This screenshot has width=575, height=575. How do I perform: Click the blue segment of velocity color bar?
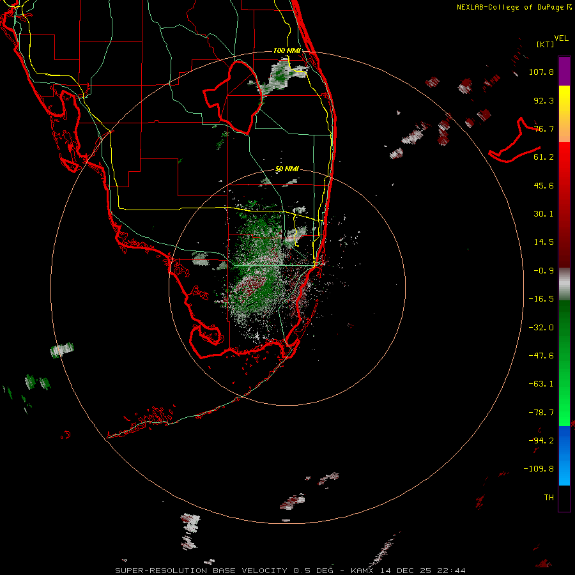(564, 456)
